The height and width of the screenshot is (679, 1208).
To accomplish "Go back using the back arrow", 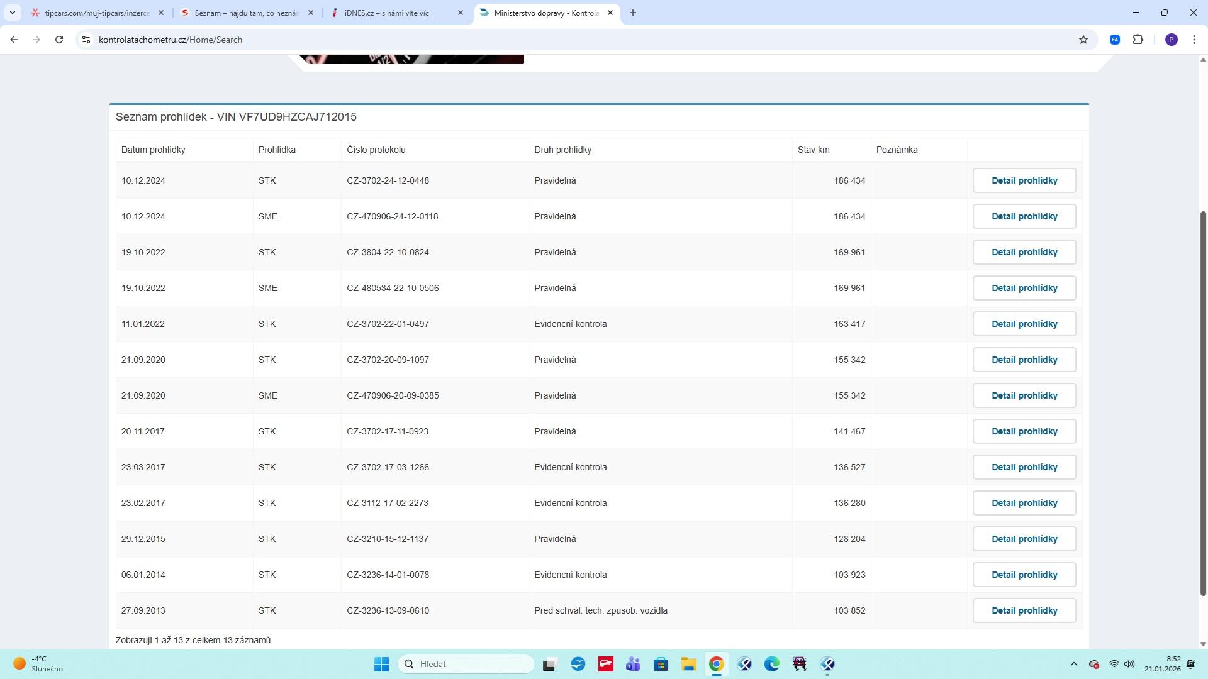I will click(x=14, y=40).
